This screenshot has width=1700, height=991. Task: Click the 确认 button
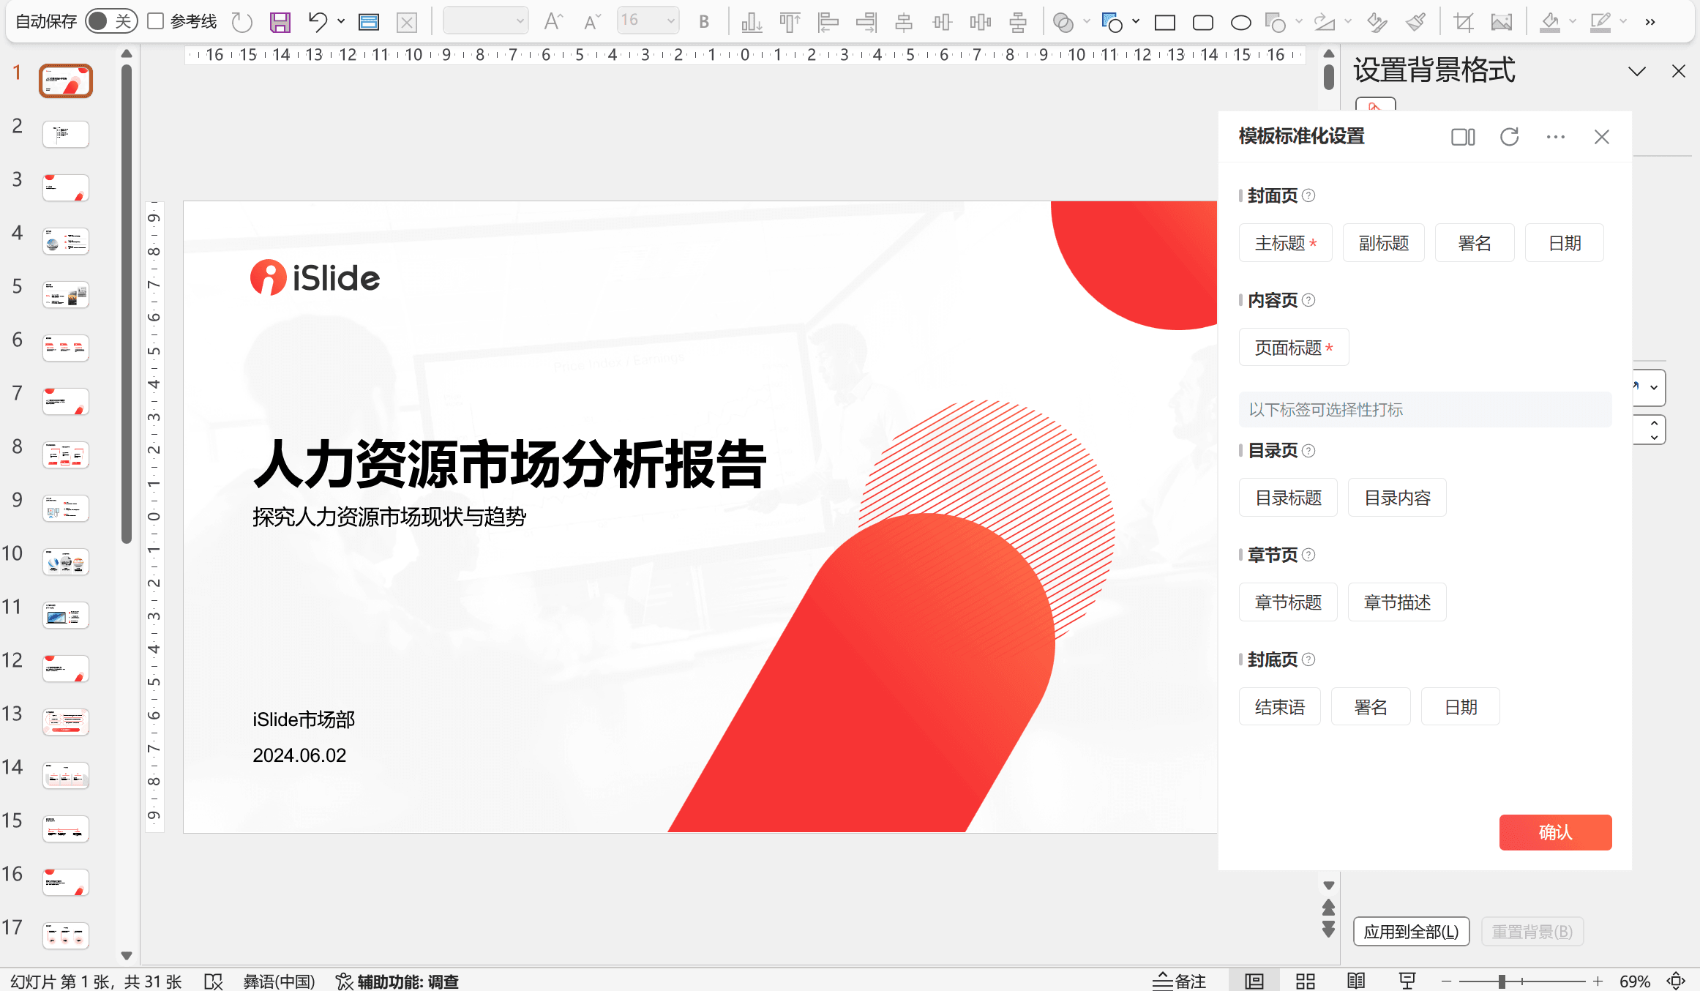1555,832
